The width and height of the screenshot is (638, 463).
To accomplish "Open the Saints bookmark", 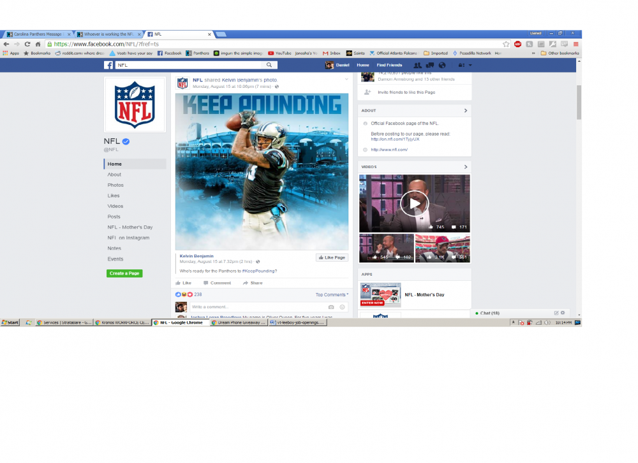I will (x=355, y=53).
